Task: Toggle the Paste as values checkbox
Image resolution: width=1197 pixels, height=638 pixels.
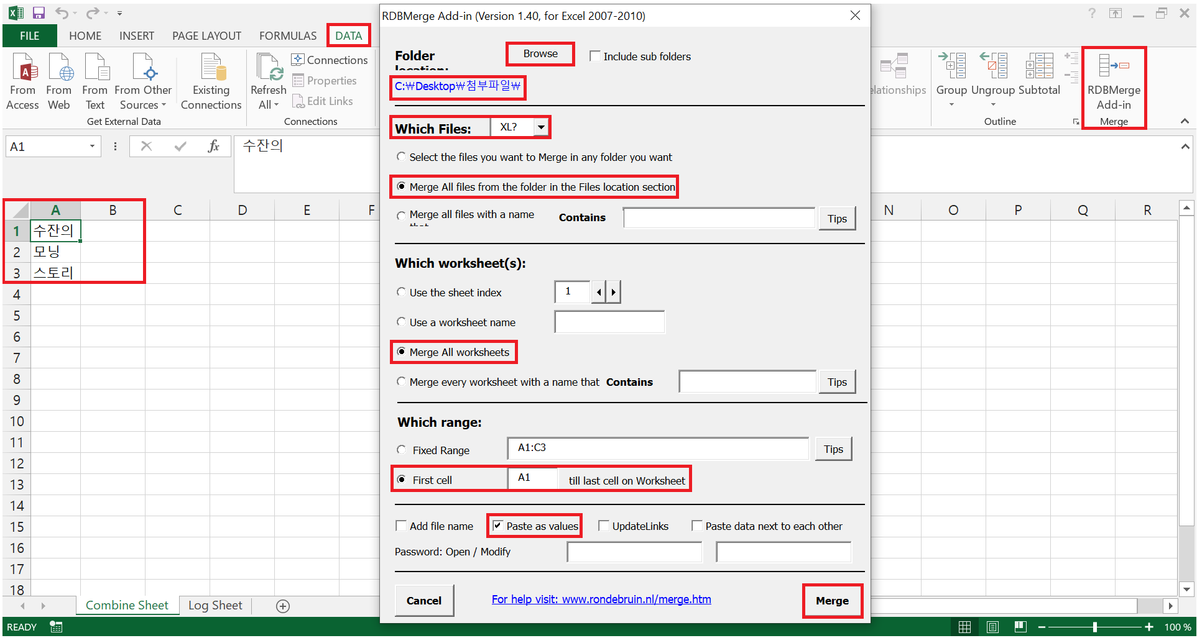Action: [x=497, y=526]
